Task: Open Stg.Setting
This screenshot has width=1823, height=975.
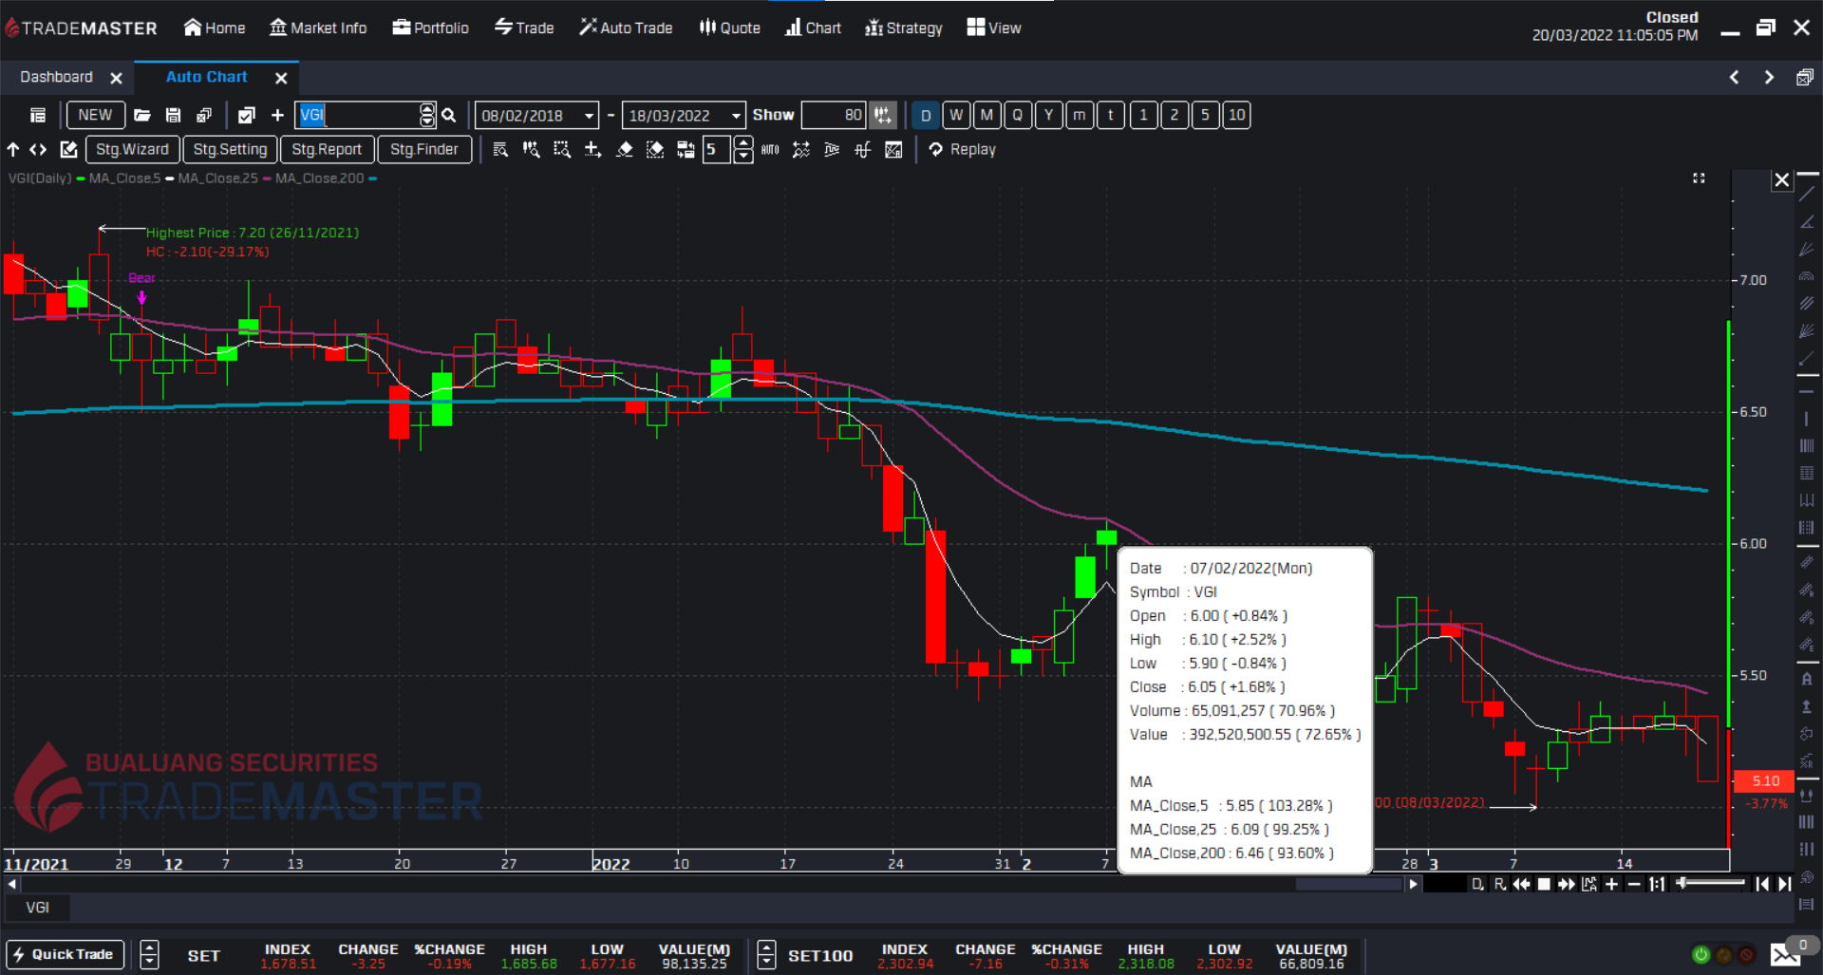Action: click(230, 149)
